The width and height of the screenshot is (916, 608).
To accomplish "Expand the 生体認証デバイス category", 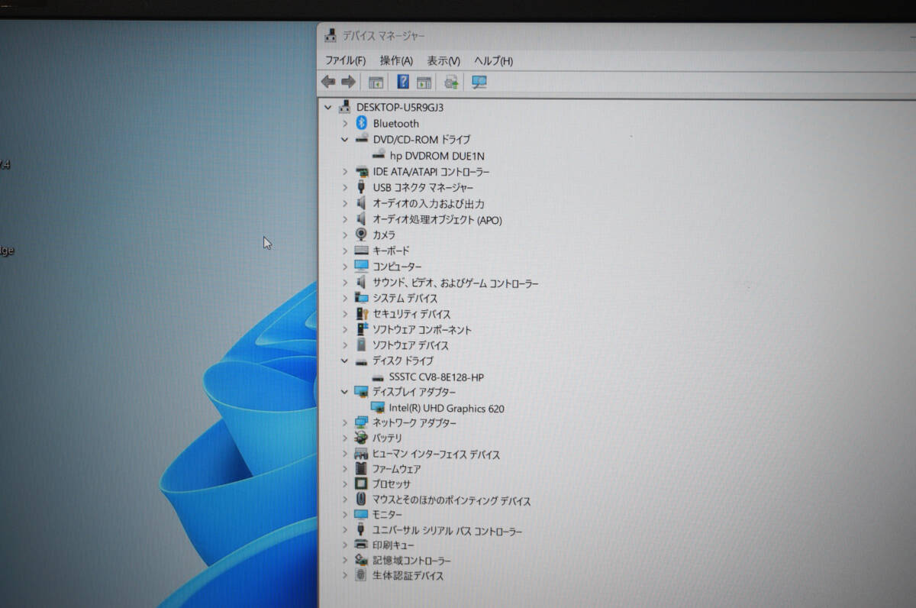I will click(345, 575).
